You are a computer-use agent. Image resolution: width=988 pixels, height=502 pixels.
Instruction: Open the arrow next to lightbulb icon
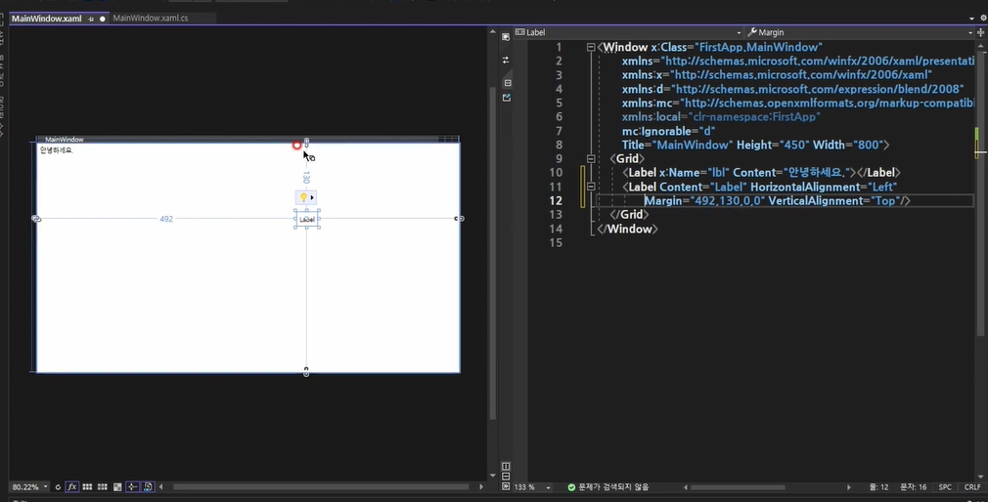(312, 197)
